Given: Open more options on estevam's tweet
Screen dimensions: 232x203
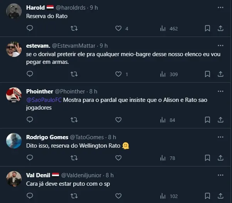Looking at the screenshot, I should (220, 45).
